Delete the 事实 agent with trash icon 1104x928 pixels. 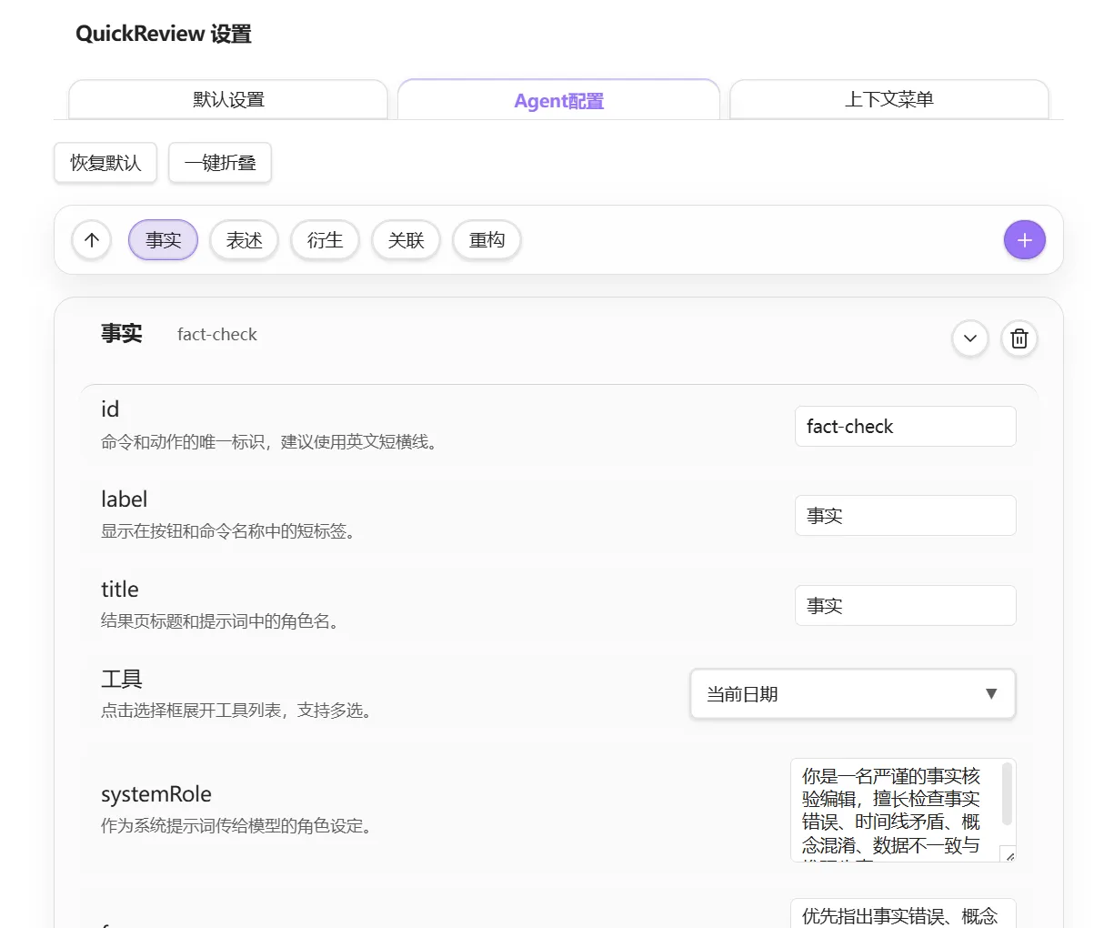[1019, 338]
